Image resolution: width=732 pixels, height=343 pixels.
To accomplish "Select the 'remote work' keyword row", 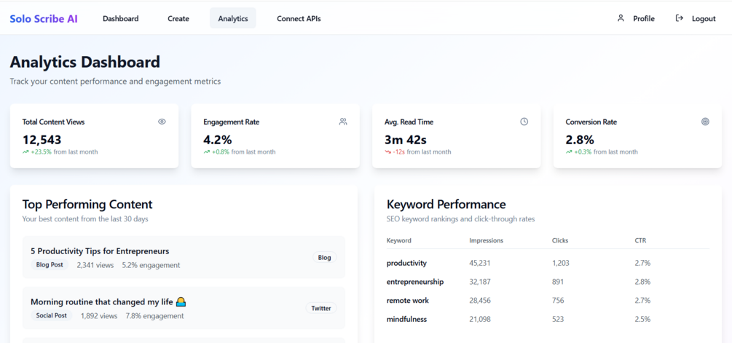I will click(x=548, y=301).
